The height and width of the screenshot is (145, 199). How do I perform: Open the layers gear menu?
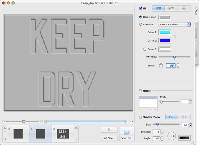click(76, 129)
